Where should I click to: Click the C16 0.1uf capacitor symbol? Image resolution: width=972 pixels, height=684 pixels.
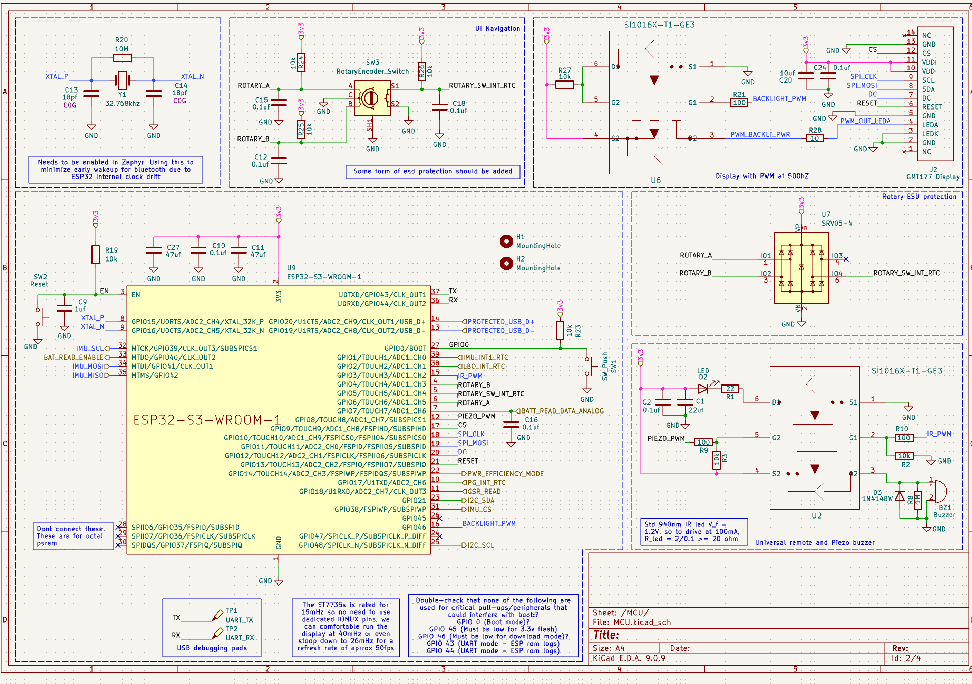coord(511,425)
